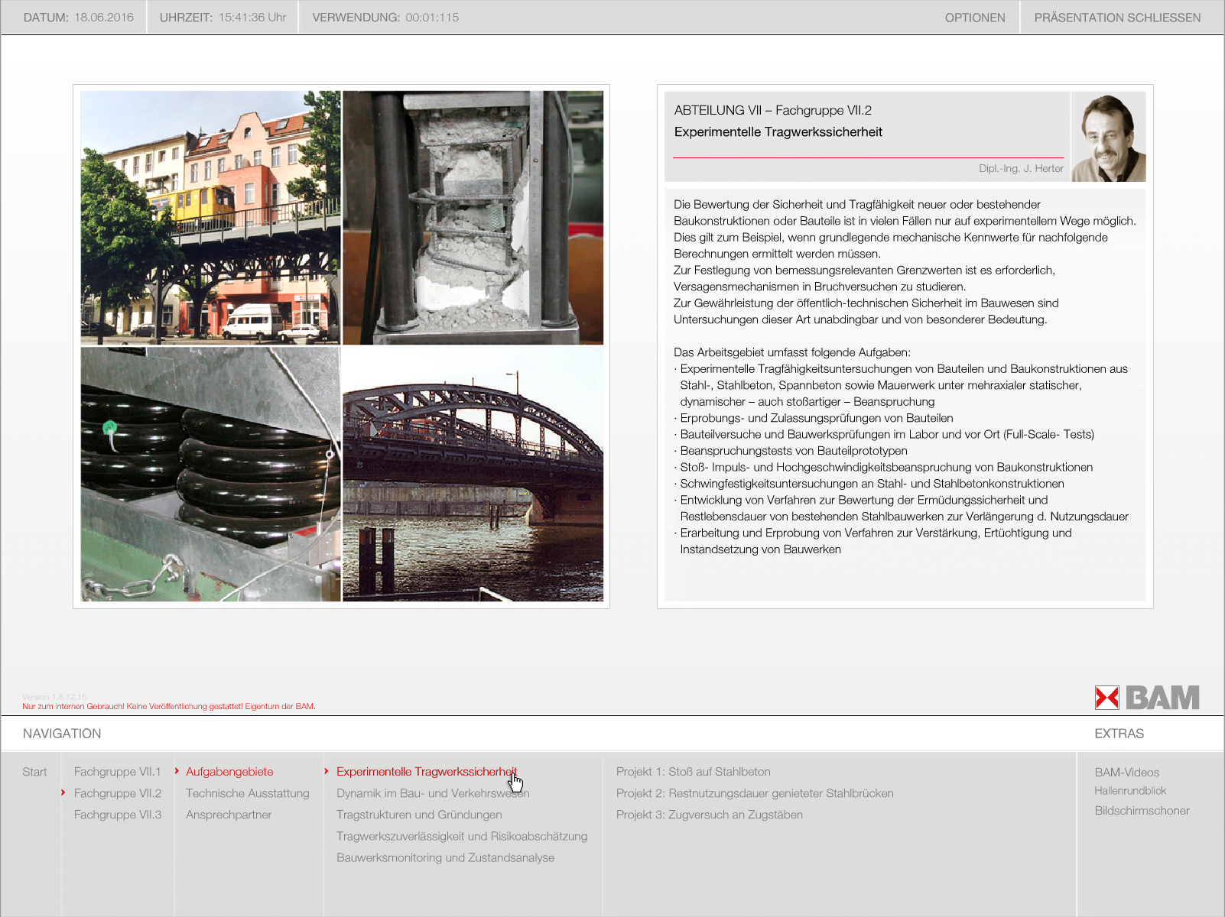Open the crushed concrete column photo
The image size is (1225, 917).
click(x=473, y=218)
